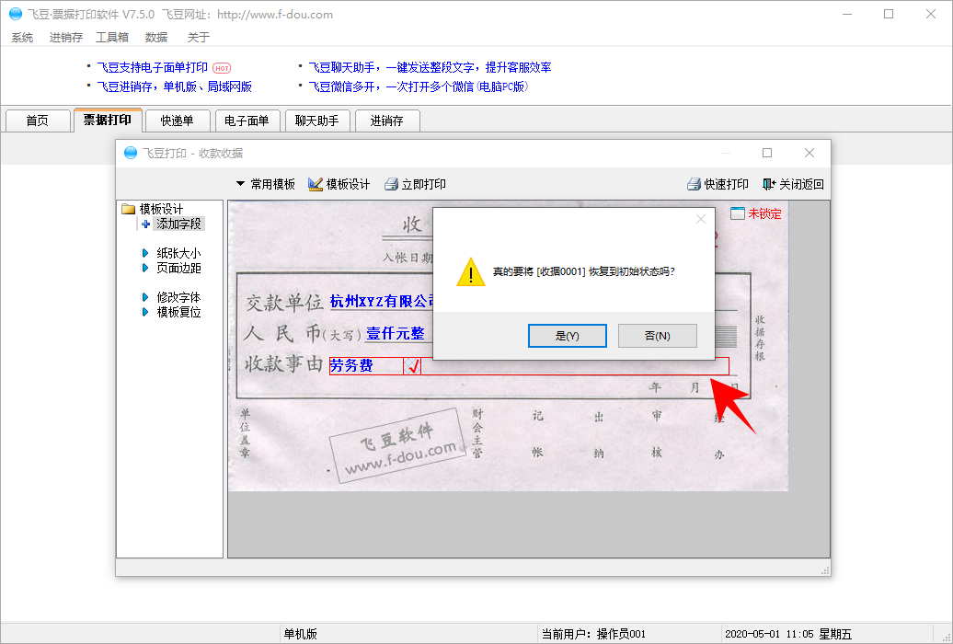Click the yellow warning triangle icon
The height and width of the screenshot is (644, 953).
click(x=470, y=271)
